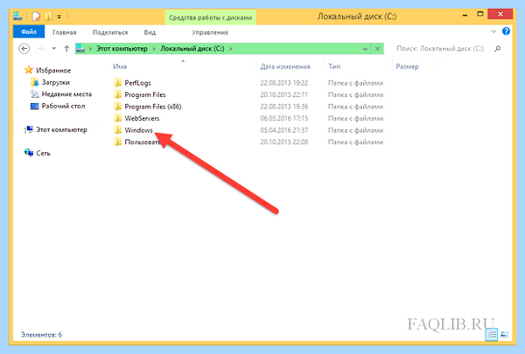Click Этот компьютер in the address bar
Screen dimensions: 525x354
click(x=122, y=49)
